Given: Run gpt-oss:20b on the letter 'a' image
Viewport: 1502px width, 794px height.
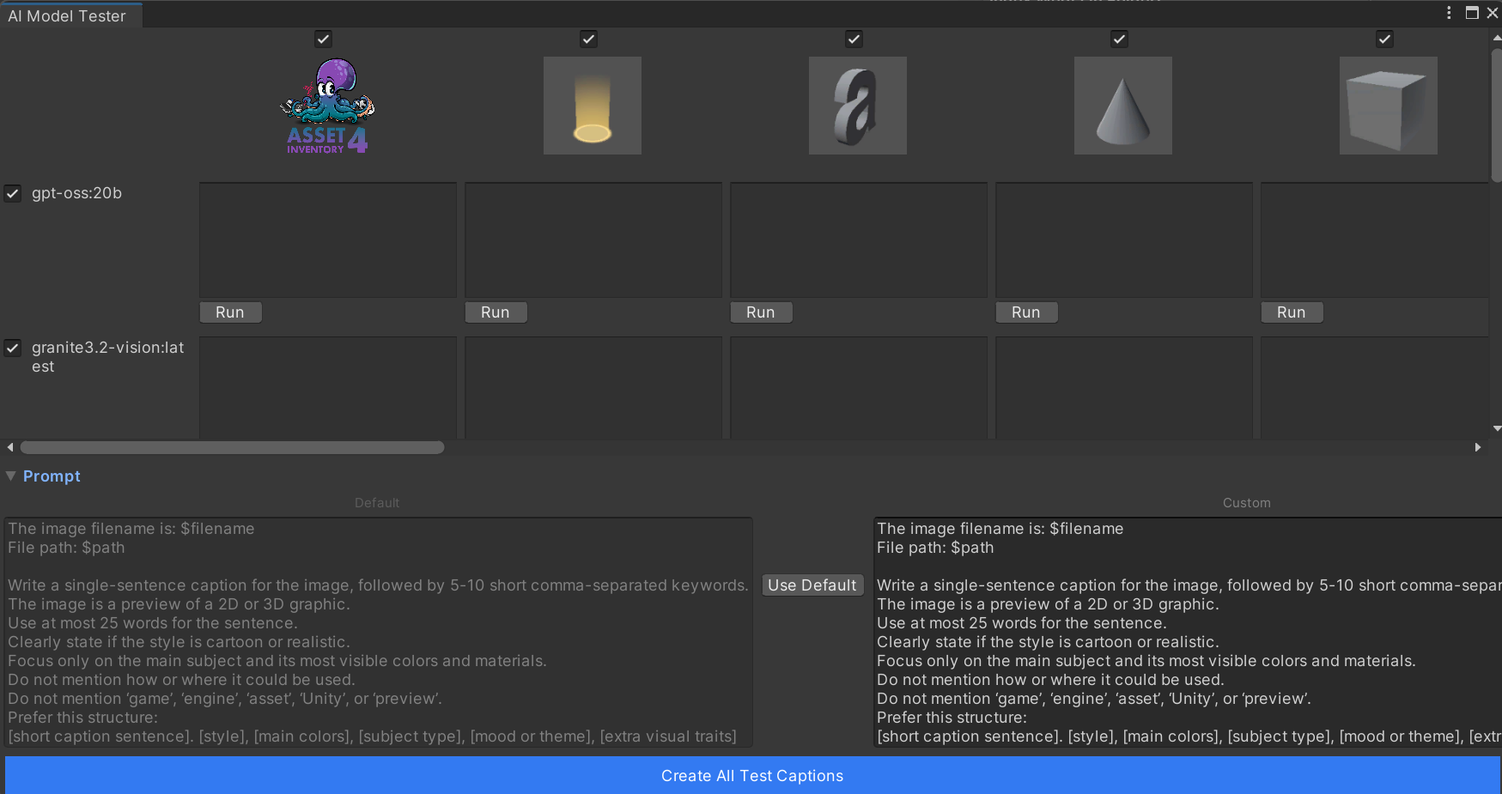Looking at the screenshot, I should pyautogui.click(x=761, y=312).
